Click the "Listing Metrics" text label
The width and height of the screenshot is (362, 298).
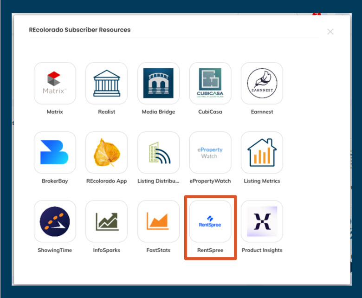(262, 181)
